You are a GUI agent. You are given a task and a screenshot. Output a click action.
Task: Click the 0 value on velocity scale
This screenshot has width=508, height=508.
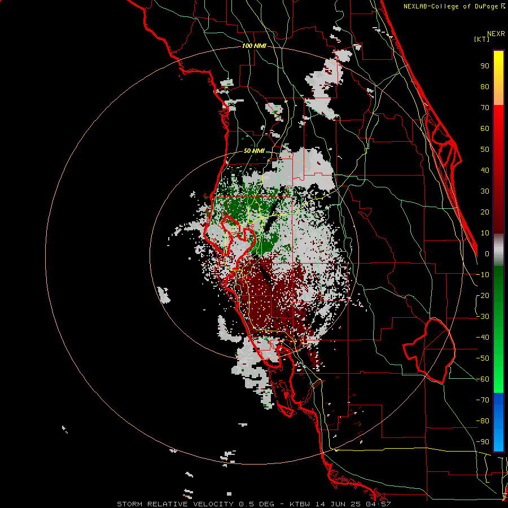pyautogui.click(x=487, y=254)
